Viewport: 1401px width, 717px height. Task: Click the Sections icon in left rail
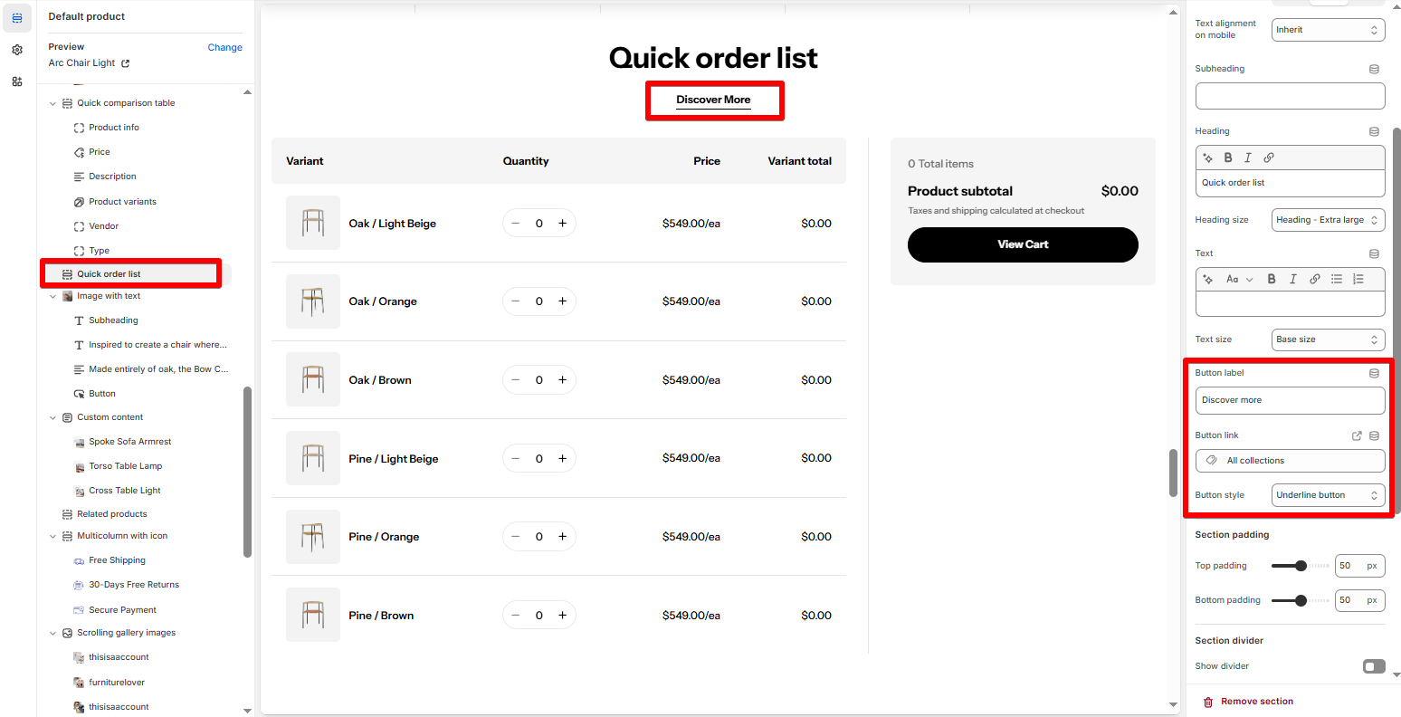coord(17,18)
